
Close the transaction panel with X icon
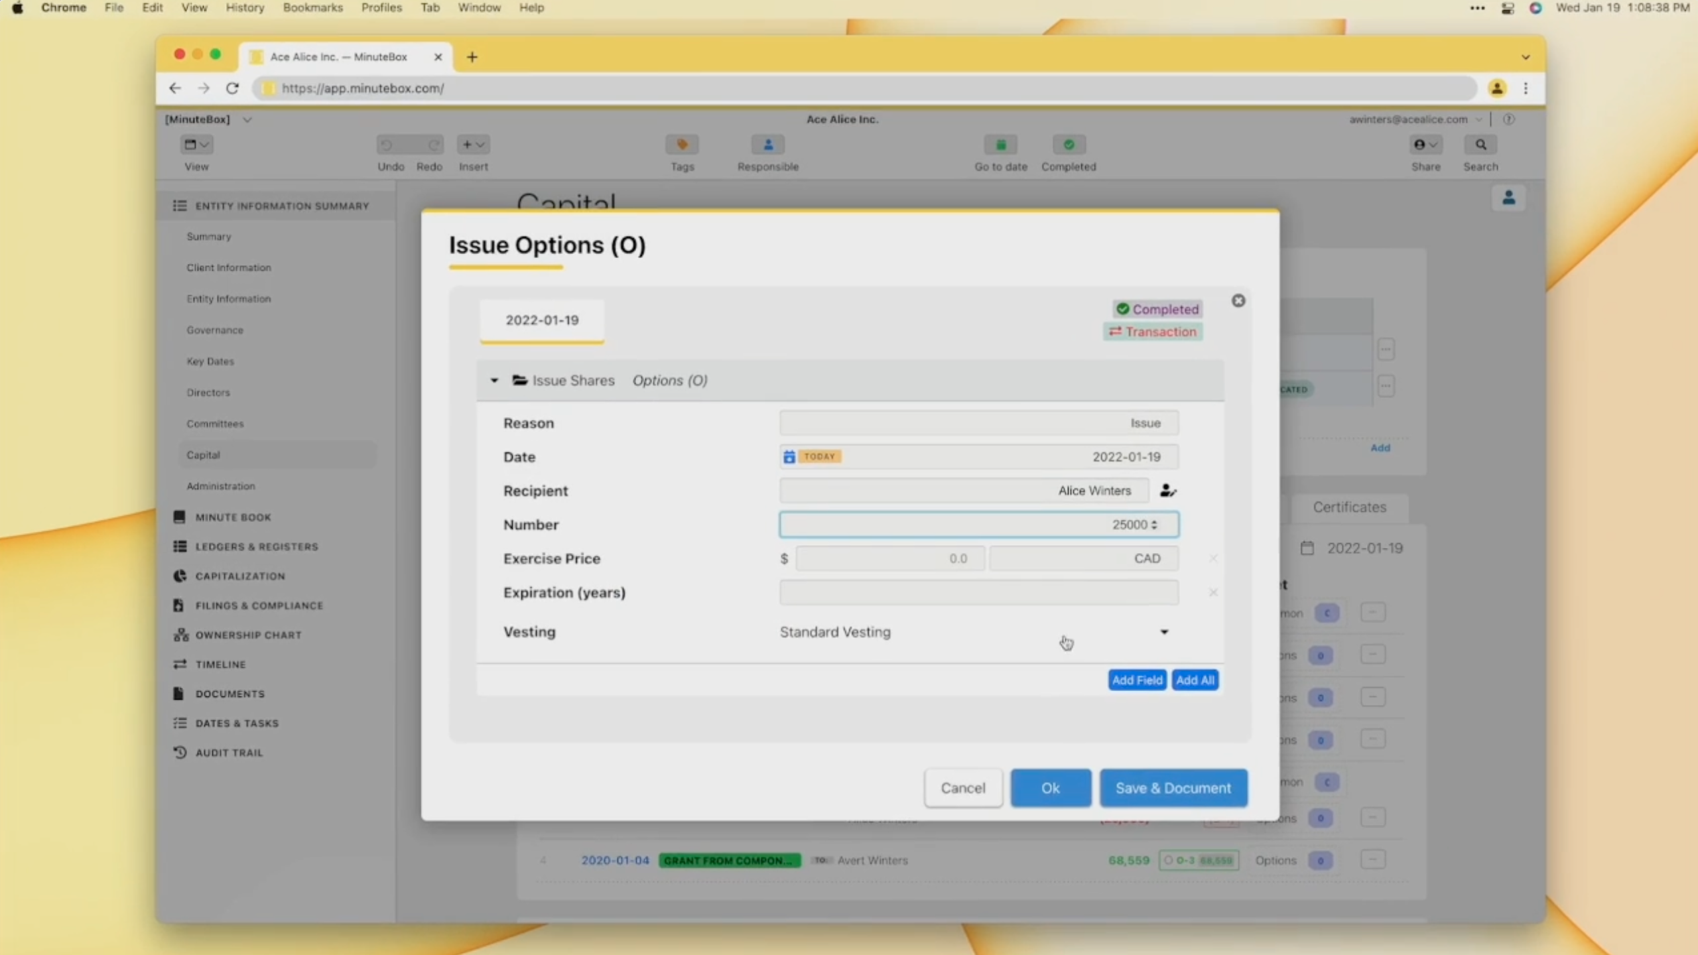(x=1238, y=301)
